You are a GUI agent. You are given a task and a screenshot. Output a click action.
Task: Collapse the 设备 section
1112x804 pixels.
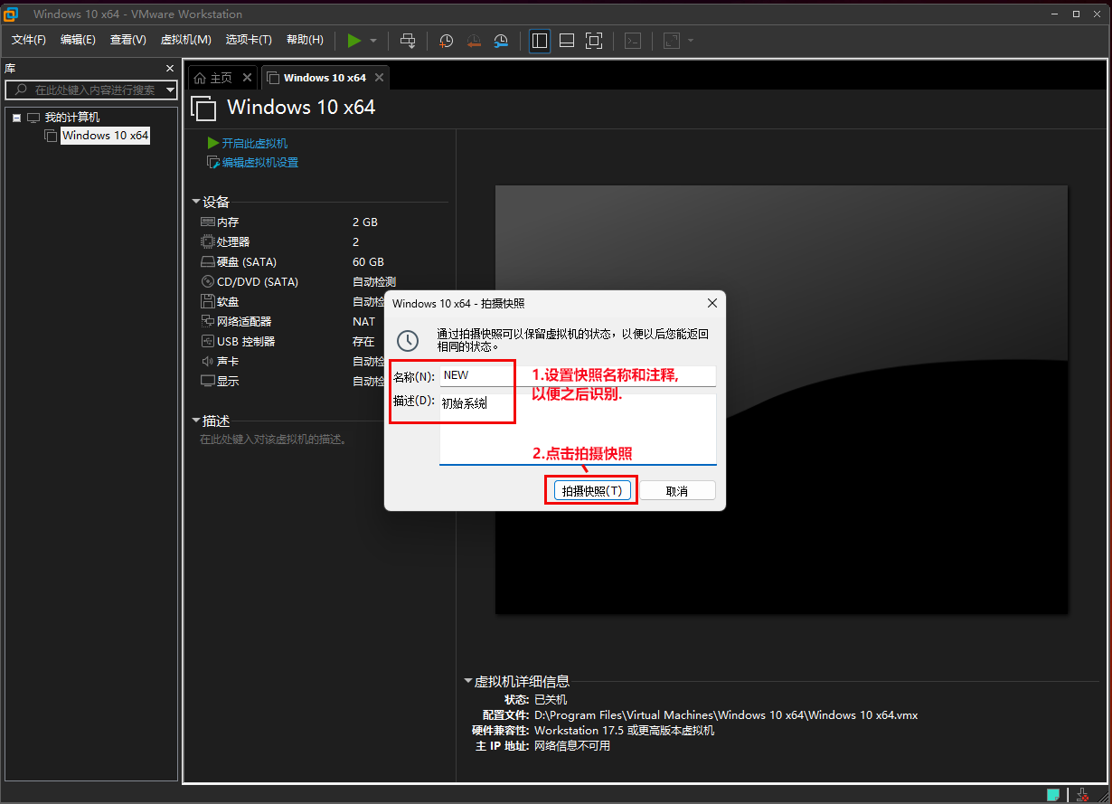click(x=196, y=202)
